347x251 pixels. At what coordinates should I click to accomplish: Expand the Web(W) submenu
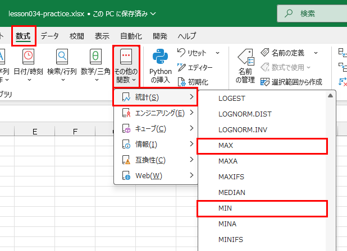(156, 176)
